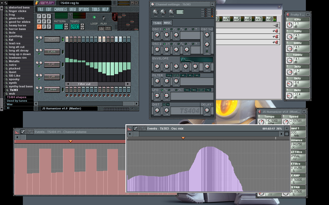Click the pencil draw tool in Events - Tb303

click(135, 128)
